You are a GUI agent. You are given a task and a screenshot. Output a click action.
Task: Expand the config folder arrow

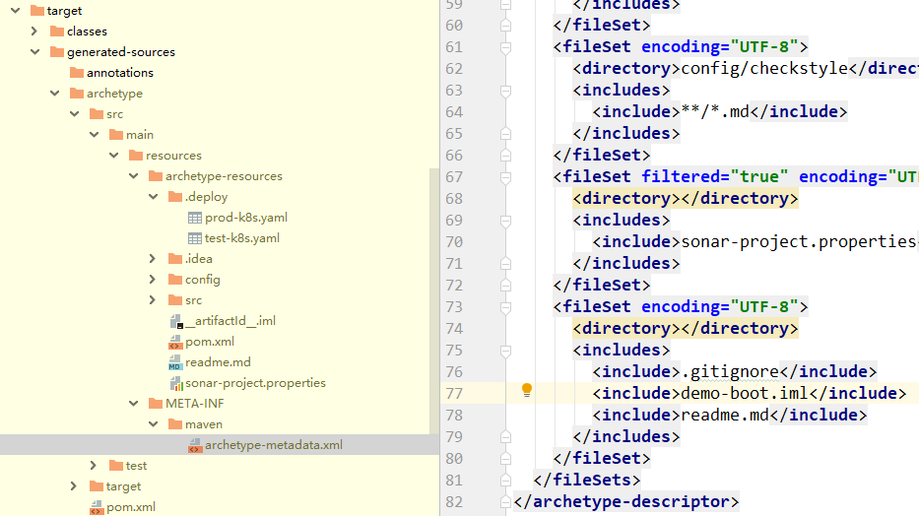pyautogui.click(x=153, y=280)
